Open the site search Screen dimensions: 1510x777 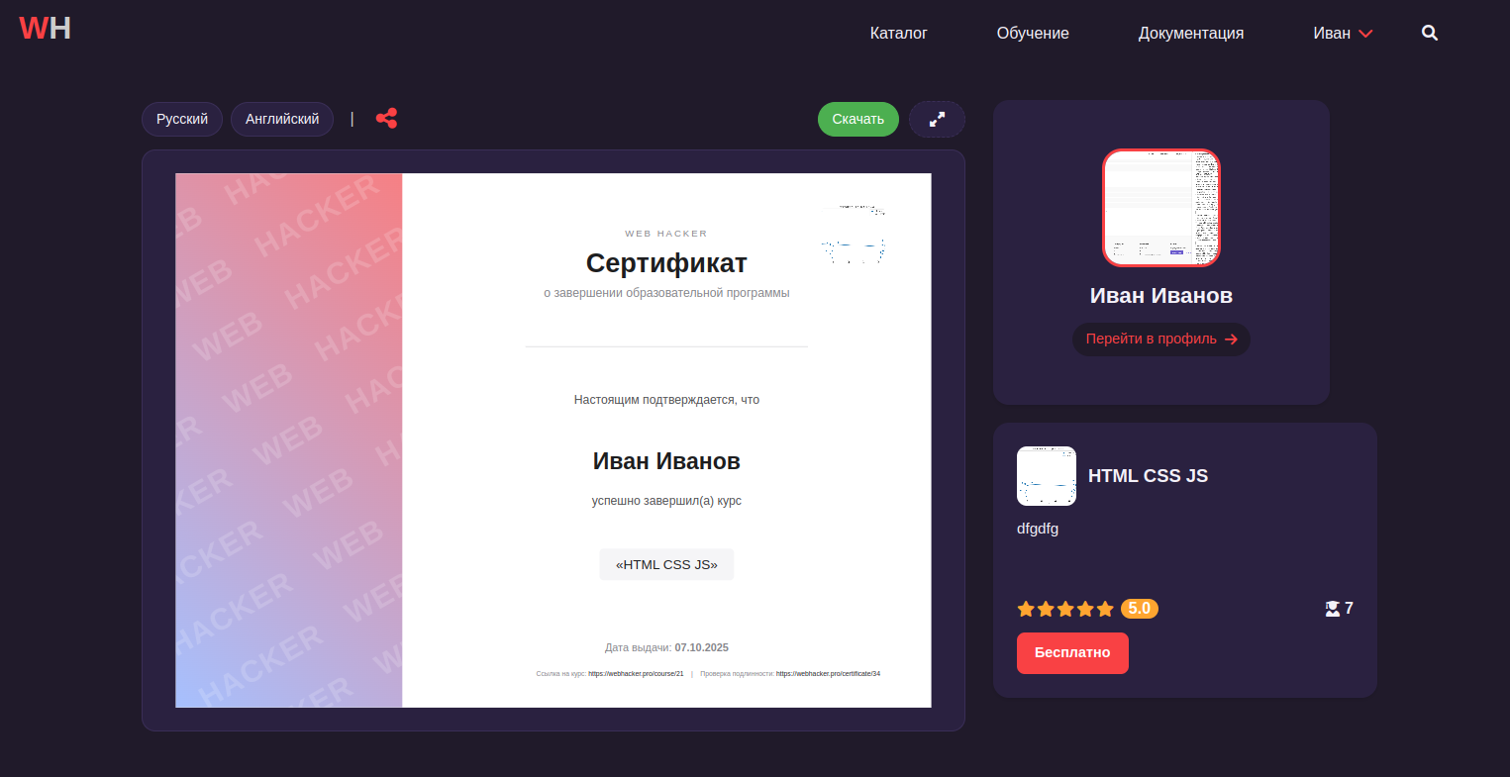1429,32
